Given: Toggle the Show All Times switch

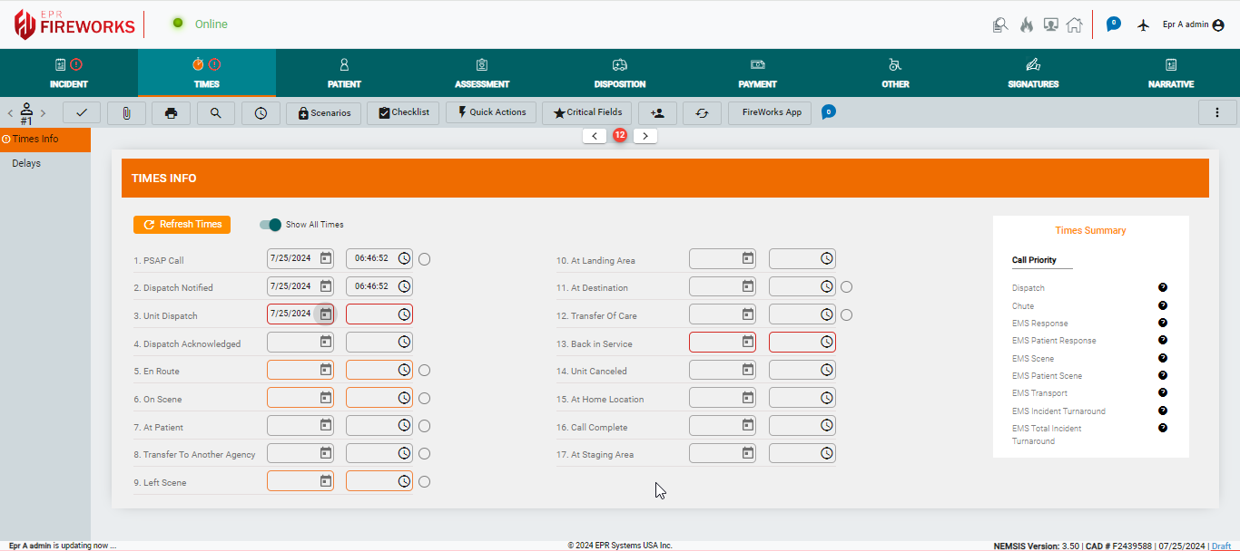Looking at the screenshot, I should [271, 225].
